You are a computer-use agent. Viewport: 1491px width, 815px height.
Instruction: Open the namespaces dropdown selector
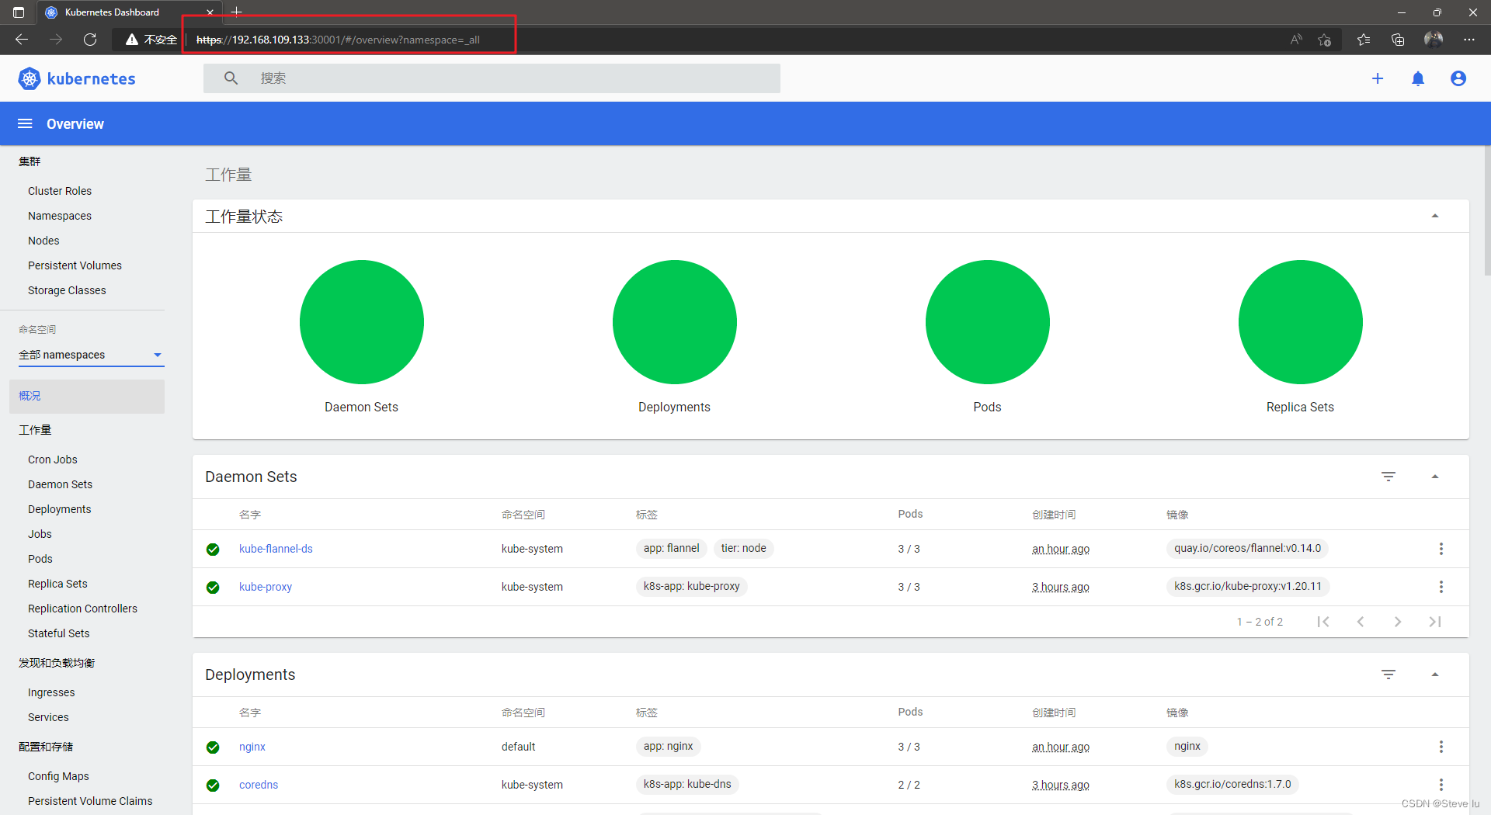point(91,355)
